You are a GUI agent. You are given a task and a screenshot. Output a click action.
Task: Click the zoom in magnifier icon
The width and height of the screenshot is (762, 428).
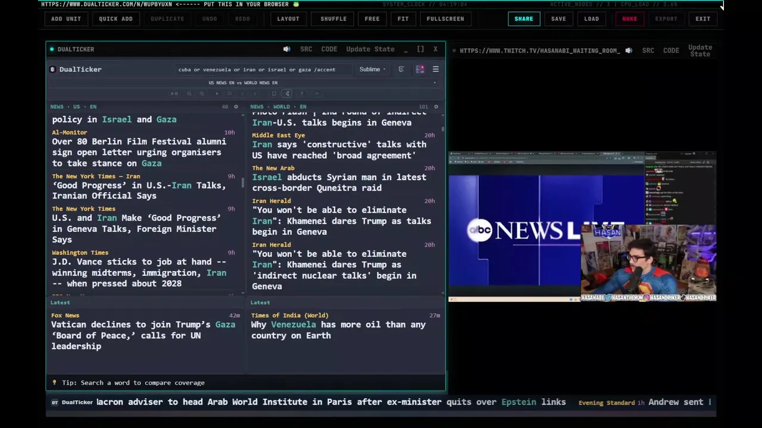[202, 93]
